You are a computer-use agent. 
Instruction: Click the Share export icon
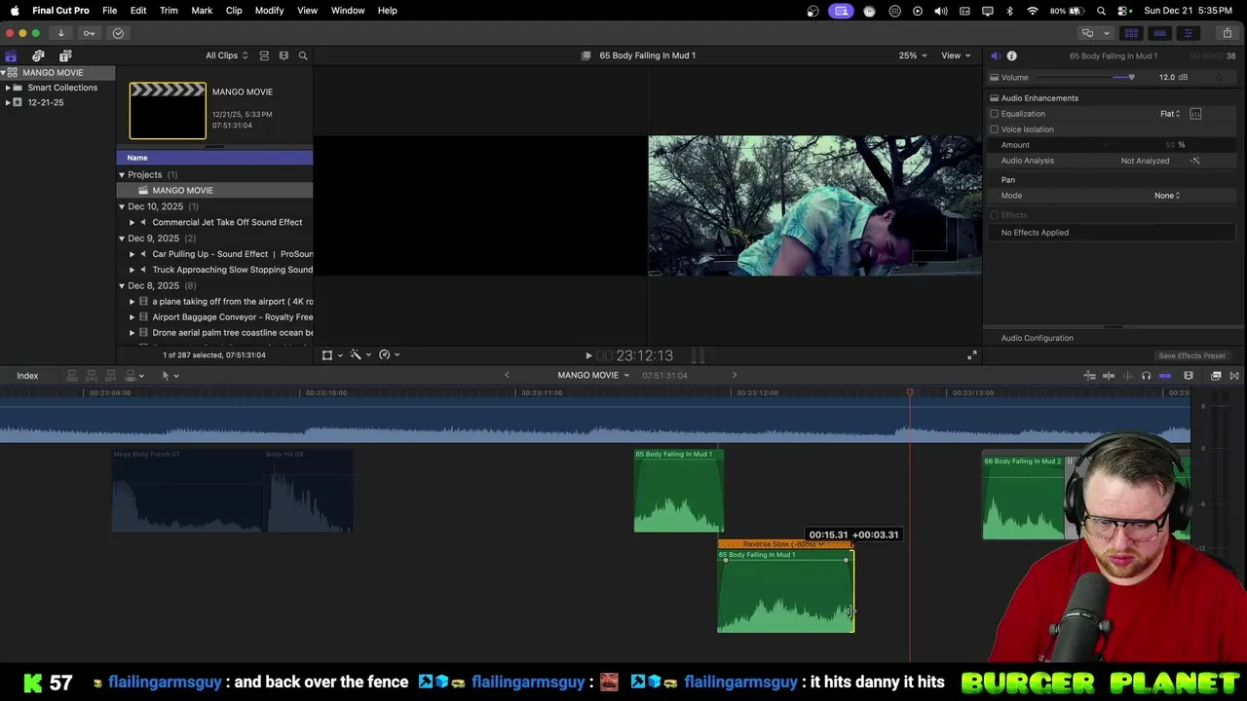[x=1227, y=33]
